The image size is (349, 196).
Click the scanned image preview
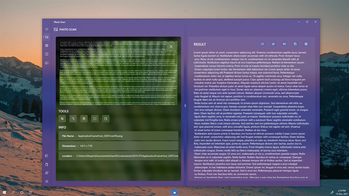click(x=118, y=73)
